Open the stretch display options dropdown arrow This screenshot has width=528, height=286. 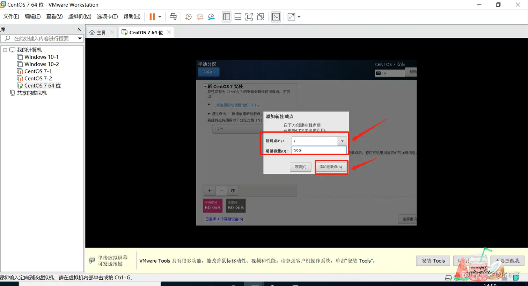299,16
